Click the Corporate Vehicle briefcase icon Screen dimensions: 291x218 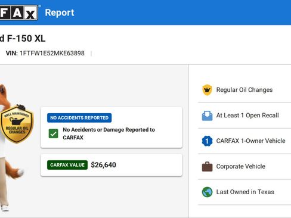click(207, 166)
